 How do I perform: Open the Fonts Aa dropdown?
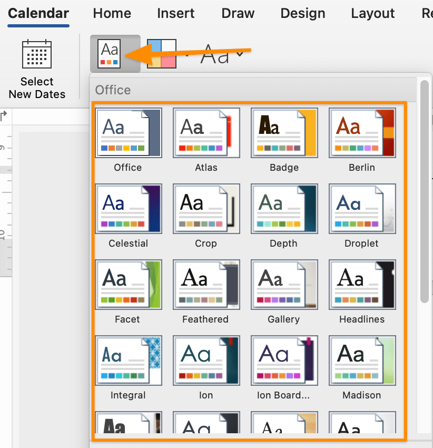tap(221, 53)
